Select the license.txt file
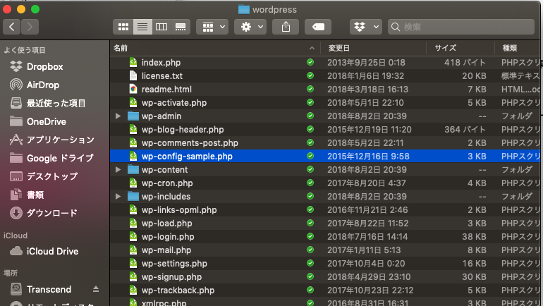This screenshot has height=306, width=543. [325, 76]
